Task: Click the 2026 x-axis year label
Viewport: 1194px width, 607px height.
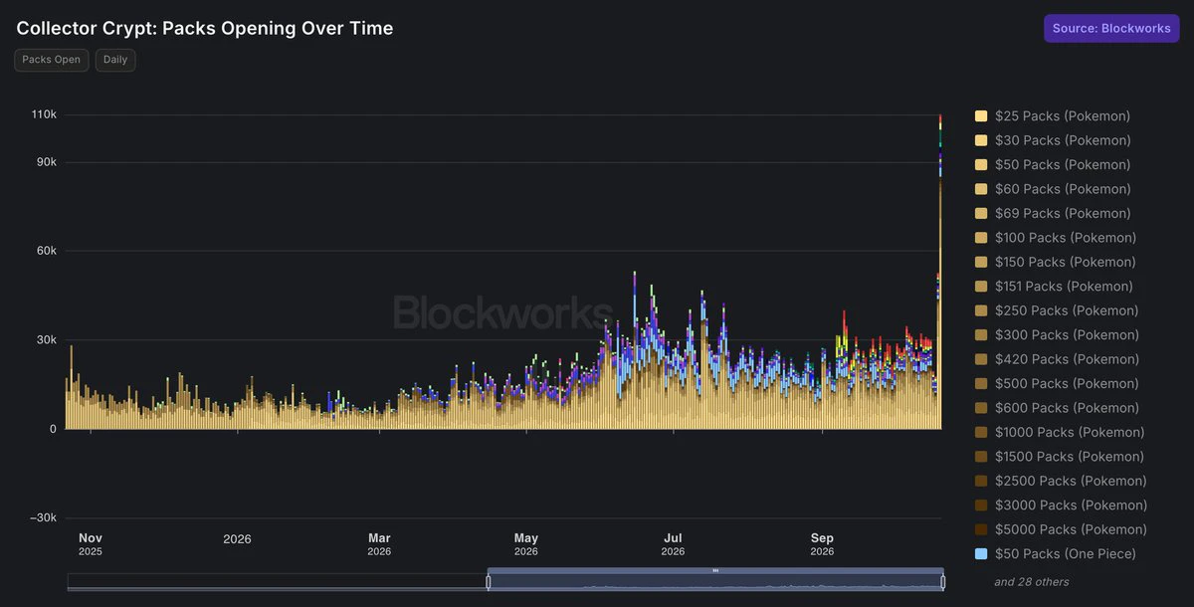Action: 237,539
